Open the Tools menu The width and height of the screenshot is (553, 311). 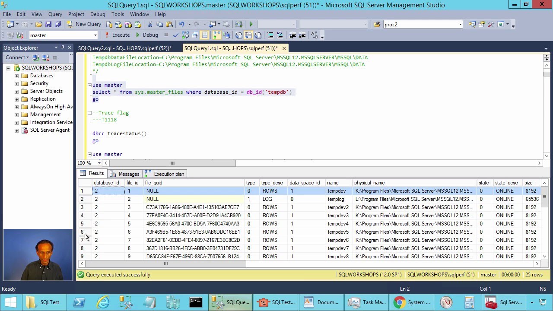click(118, 14)
